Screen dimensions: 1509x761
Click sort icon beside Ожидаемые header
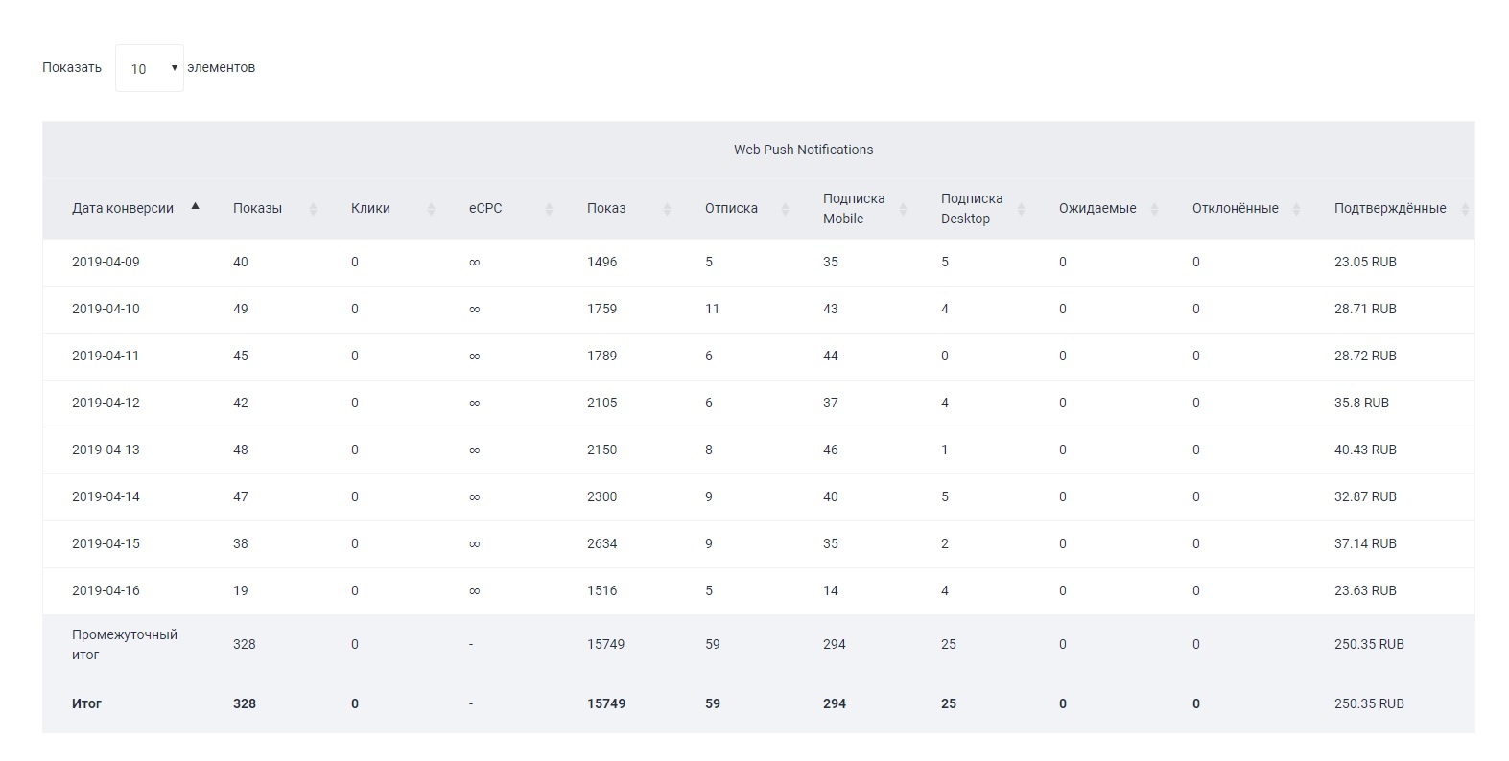tap(1154, 209)
